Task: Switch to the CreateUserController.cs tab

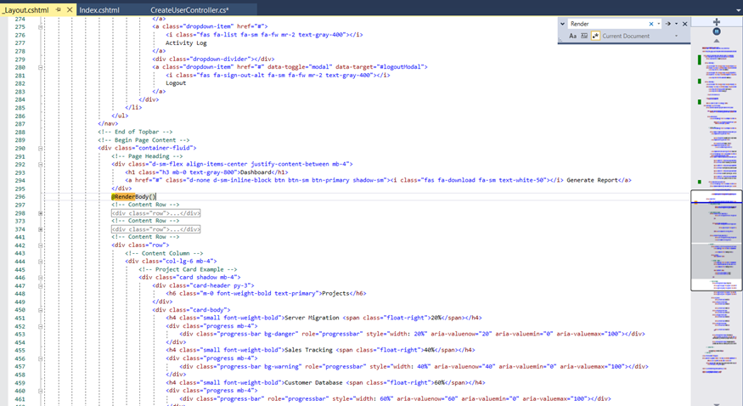Action: 189,10
